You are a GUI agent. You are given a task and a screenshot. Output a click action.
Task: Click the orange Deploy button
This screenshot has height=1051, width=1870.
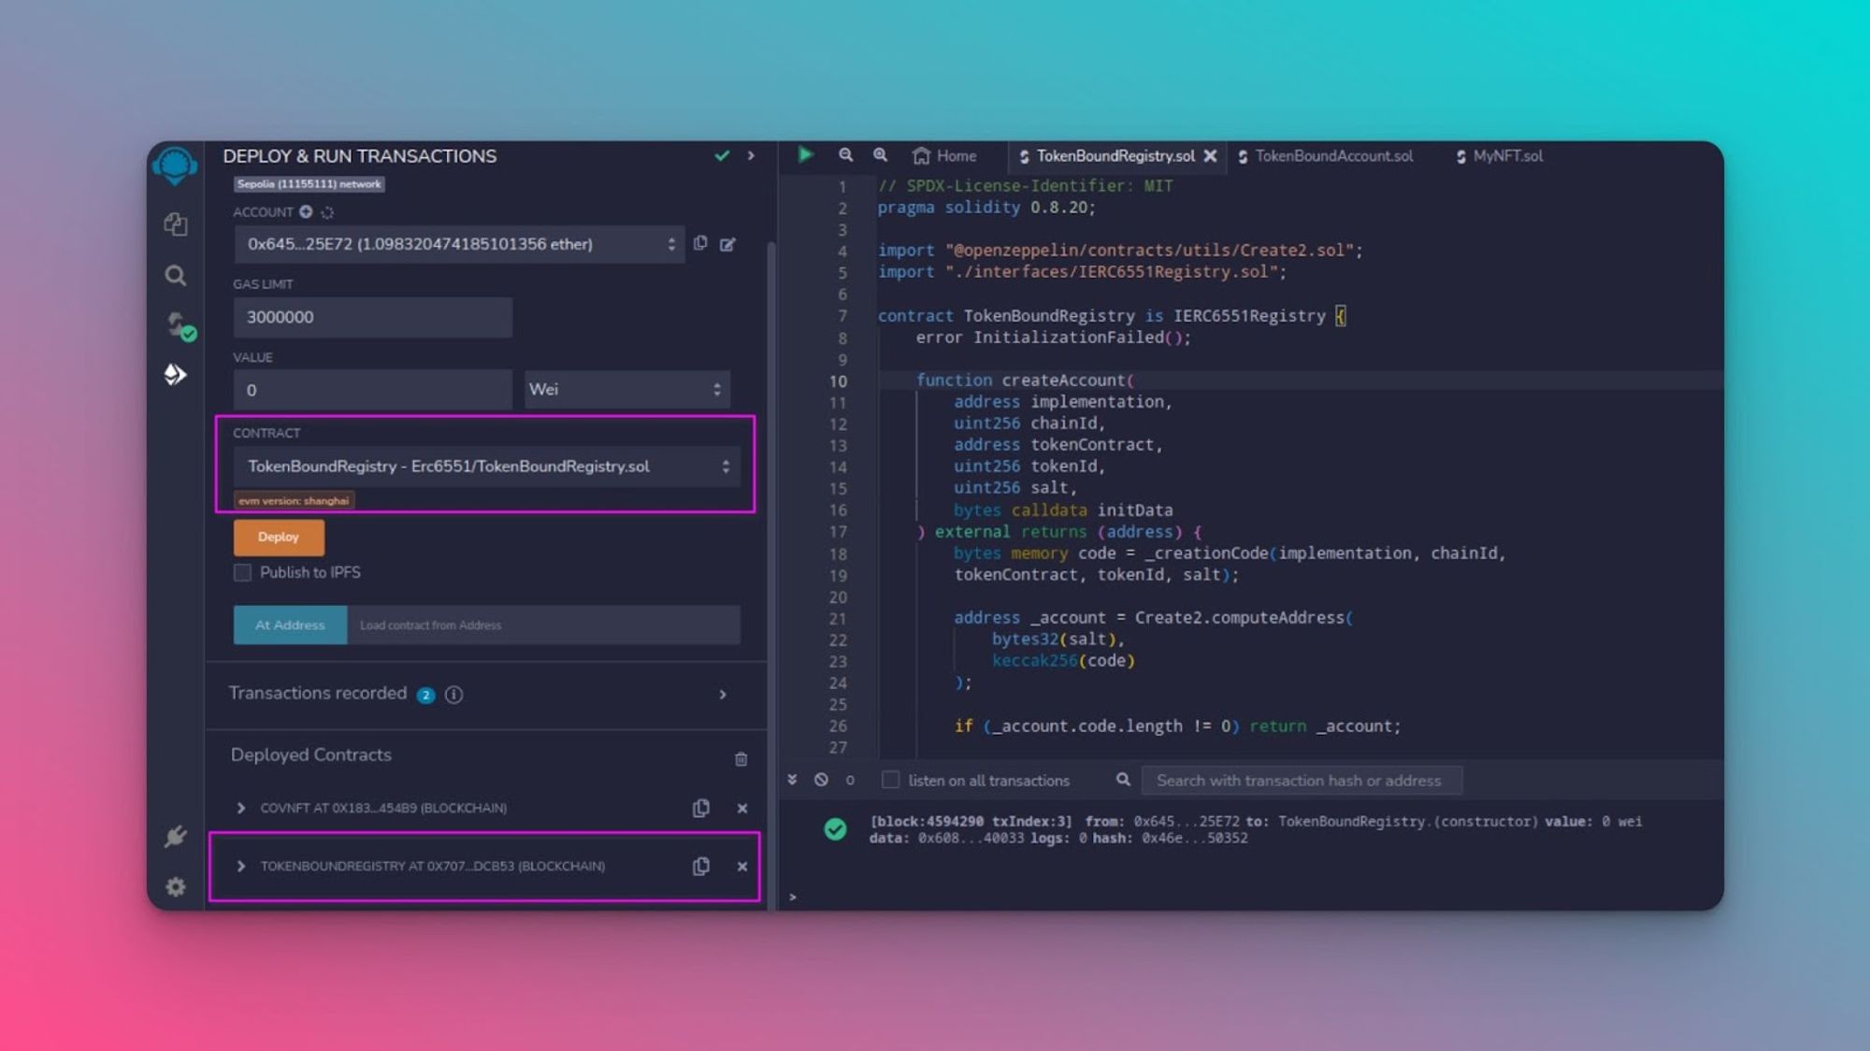279,537
